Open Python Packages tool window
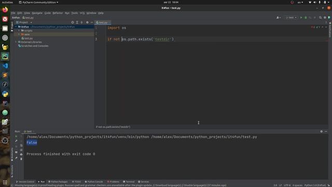Image resolution: width=332 pixels, height=187 pixels. pyautogui.click(x=58, y=182)
